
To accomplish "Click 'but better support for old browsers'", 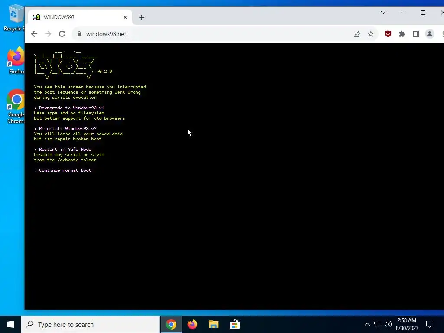I will pos(79,118).
